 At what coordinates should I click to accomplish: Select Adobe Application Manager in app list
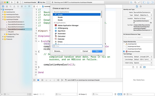77,25
